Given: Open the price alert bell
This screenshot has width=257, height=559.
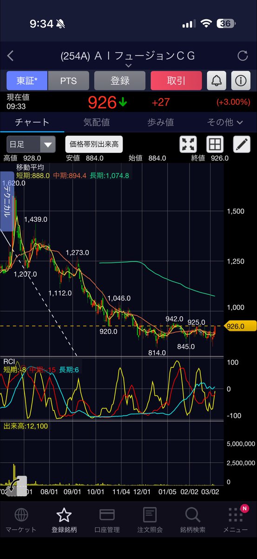Looking at the screenshot, I should (x=217, y=81).
